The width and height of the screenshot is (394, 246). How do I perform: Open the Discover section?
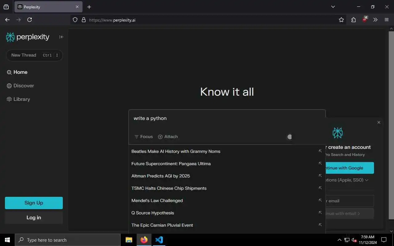[x=20, y=85]
